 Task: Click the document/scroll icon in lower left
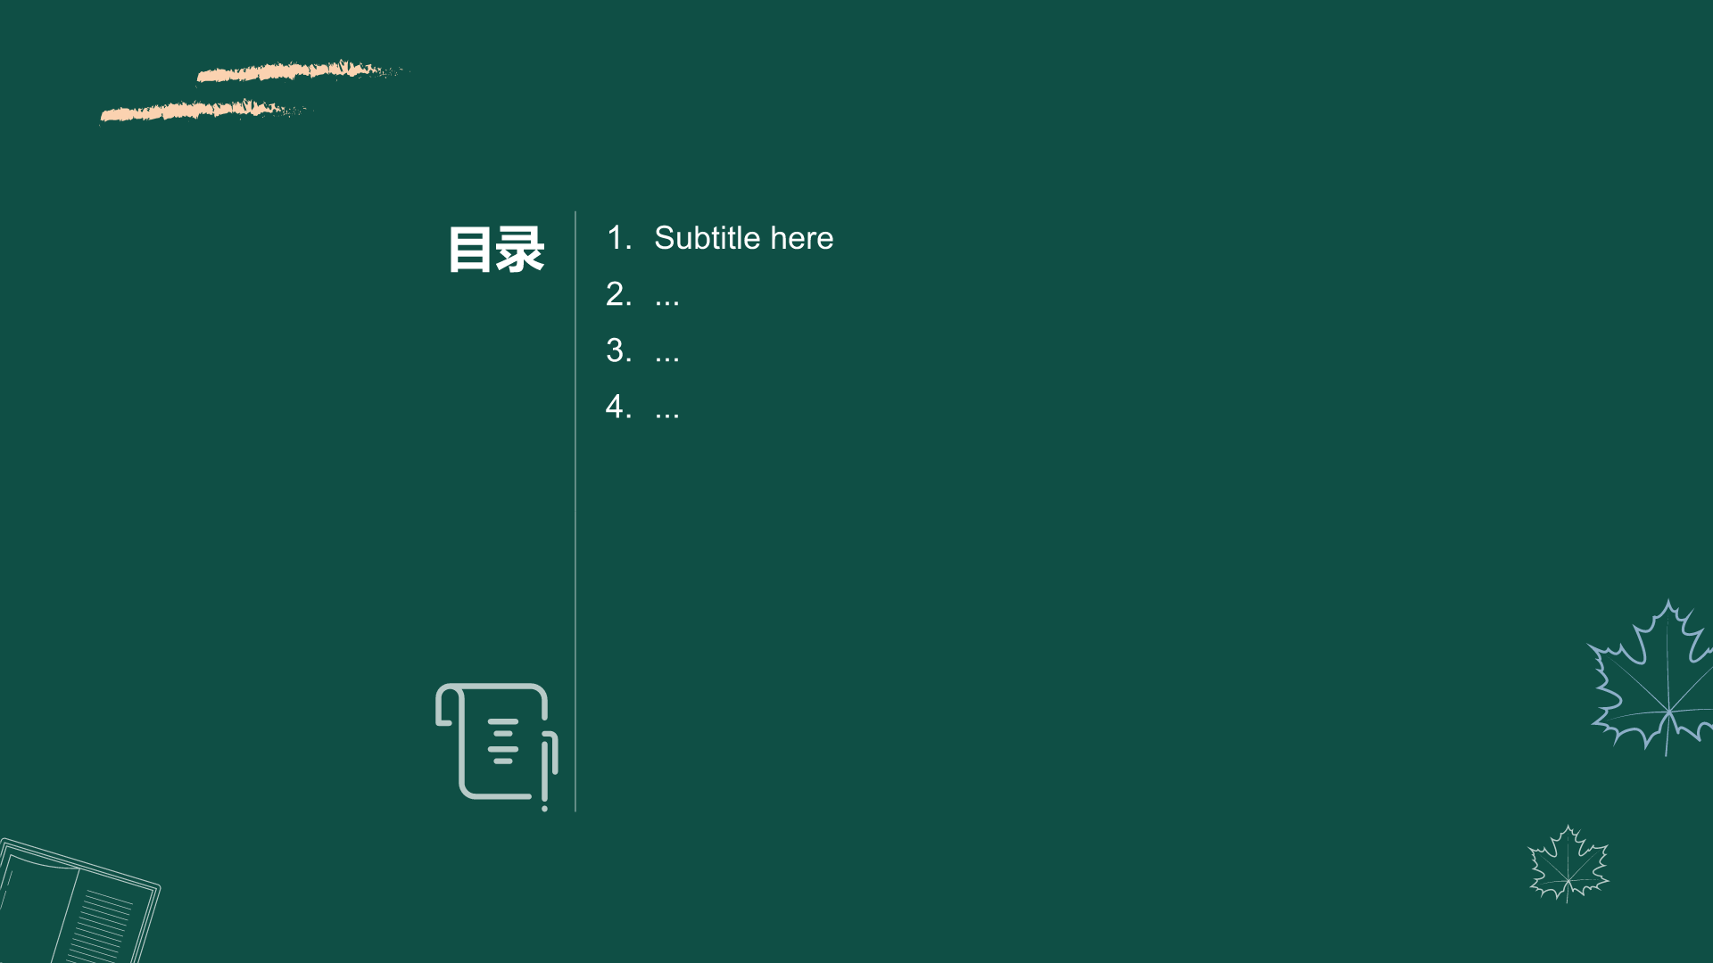(x=494, y=746)
